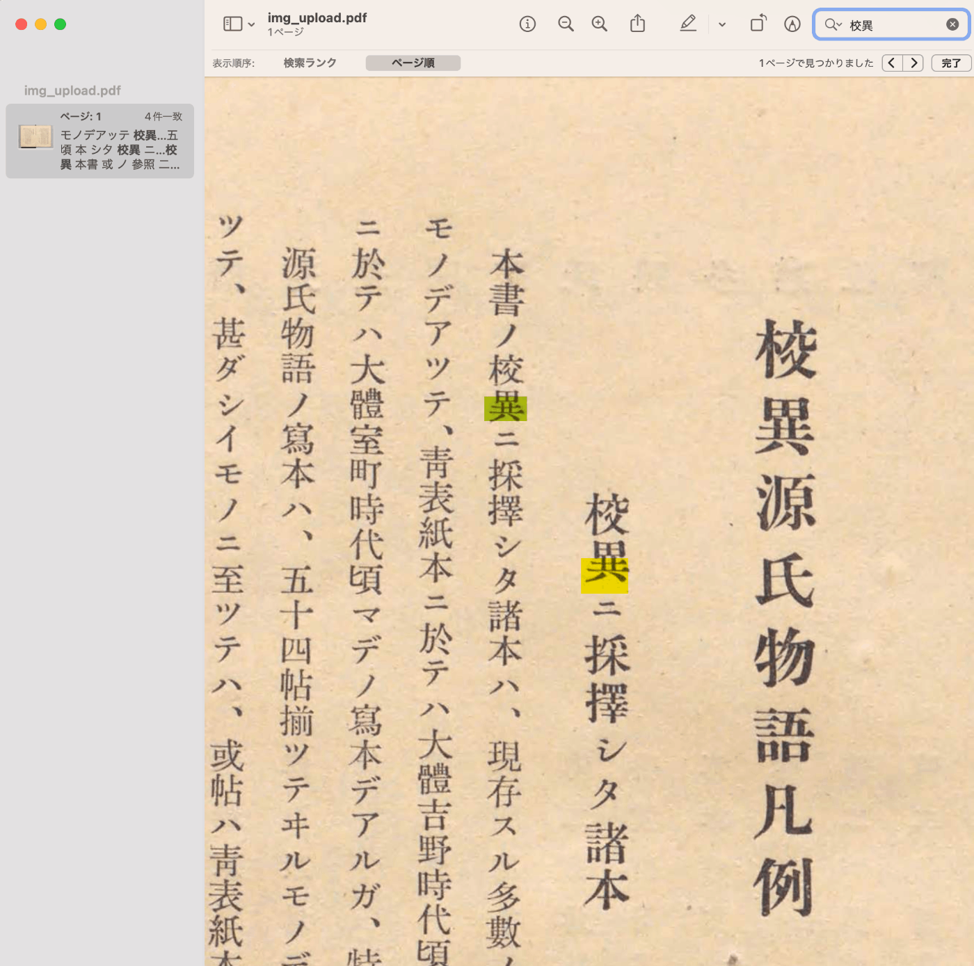Go to the next search match
Image resolution: width=974 pixels, height=966 pixels.
[913, 63]
